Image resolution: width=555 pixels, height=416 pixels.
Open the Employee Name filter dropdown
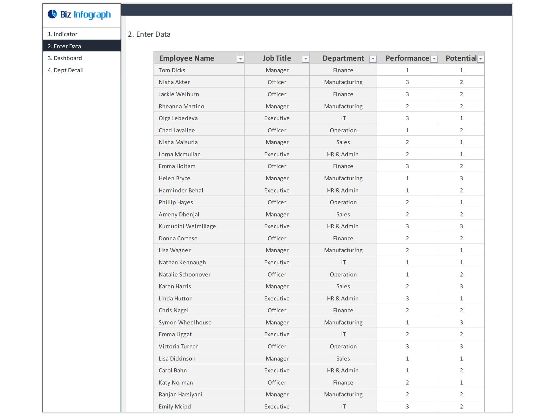[240, 59]
